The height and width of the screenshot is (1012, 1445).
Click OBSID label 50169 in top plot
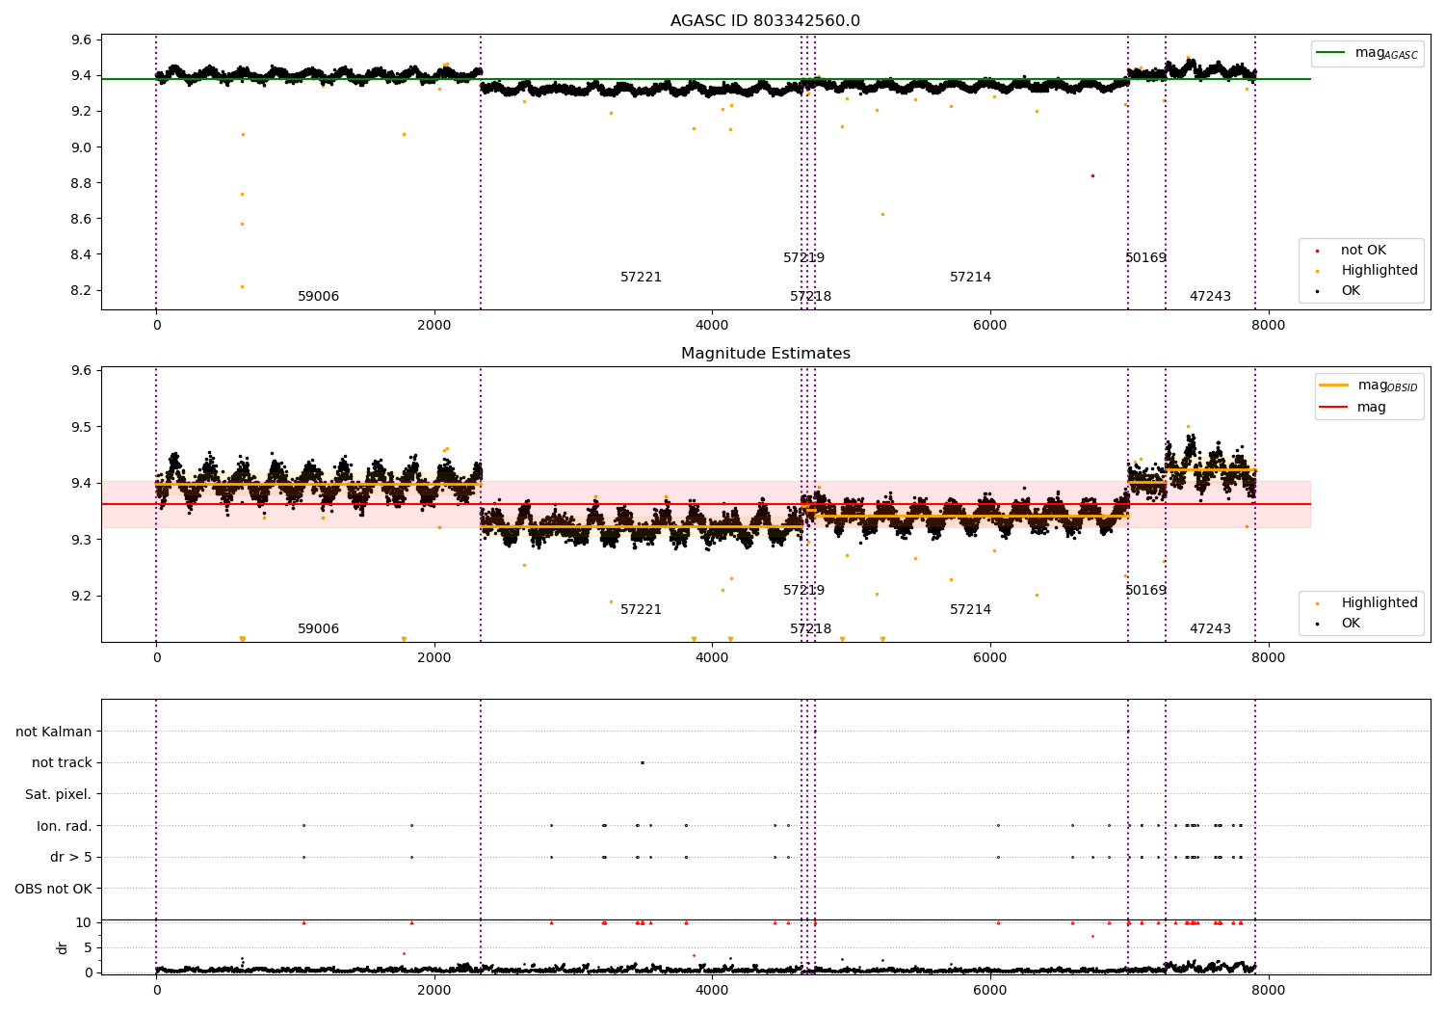pyautogui.click(x=1145, y=258)
